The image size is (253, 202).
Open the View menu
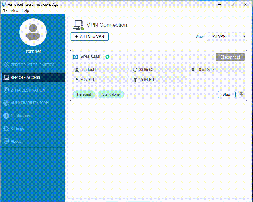coord(15,11)
